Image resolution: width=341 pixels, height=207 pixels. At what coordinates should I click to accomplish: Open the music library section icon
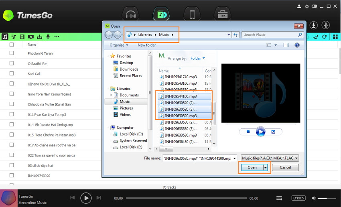(161, 14)
